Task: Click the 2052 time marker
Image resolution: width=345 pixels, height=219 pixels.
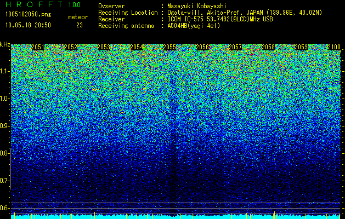Action: (71, 47)
